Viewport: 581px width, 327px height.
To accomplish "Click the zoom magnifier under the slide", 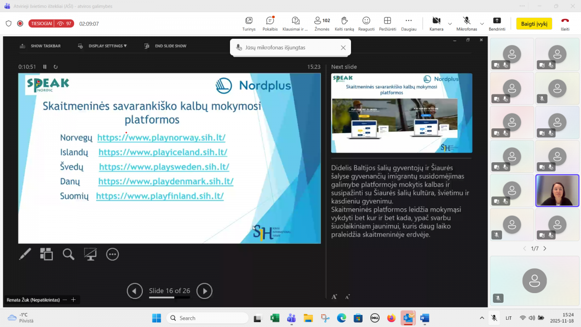I will click(68, 254).
